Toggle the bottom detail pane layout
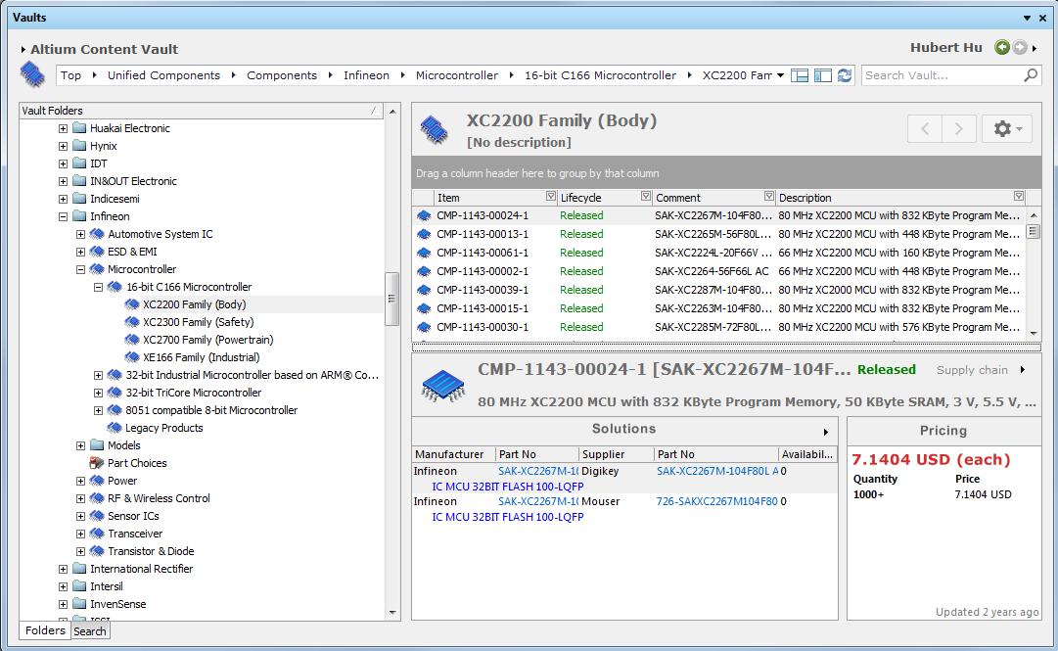 point(800,75)
